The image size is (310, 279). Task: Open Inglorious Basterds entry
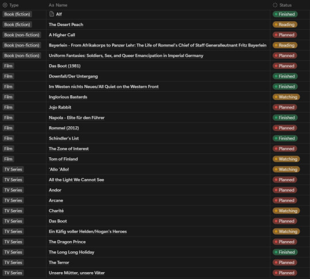[x=68, y=97]
